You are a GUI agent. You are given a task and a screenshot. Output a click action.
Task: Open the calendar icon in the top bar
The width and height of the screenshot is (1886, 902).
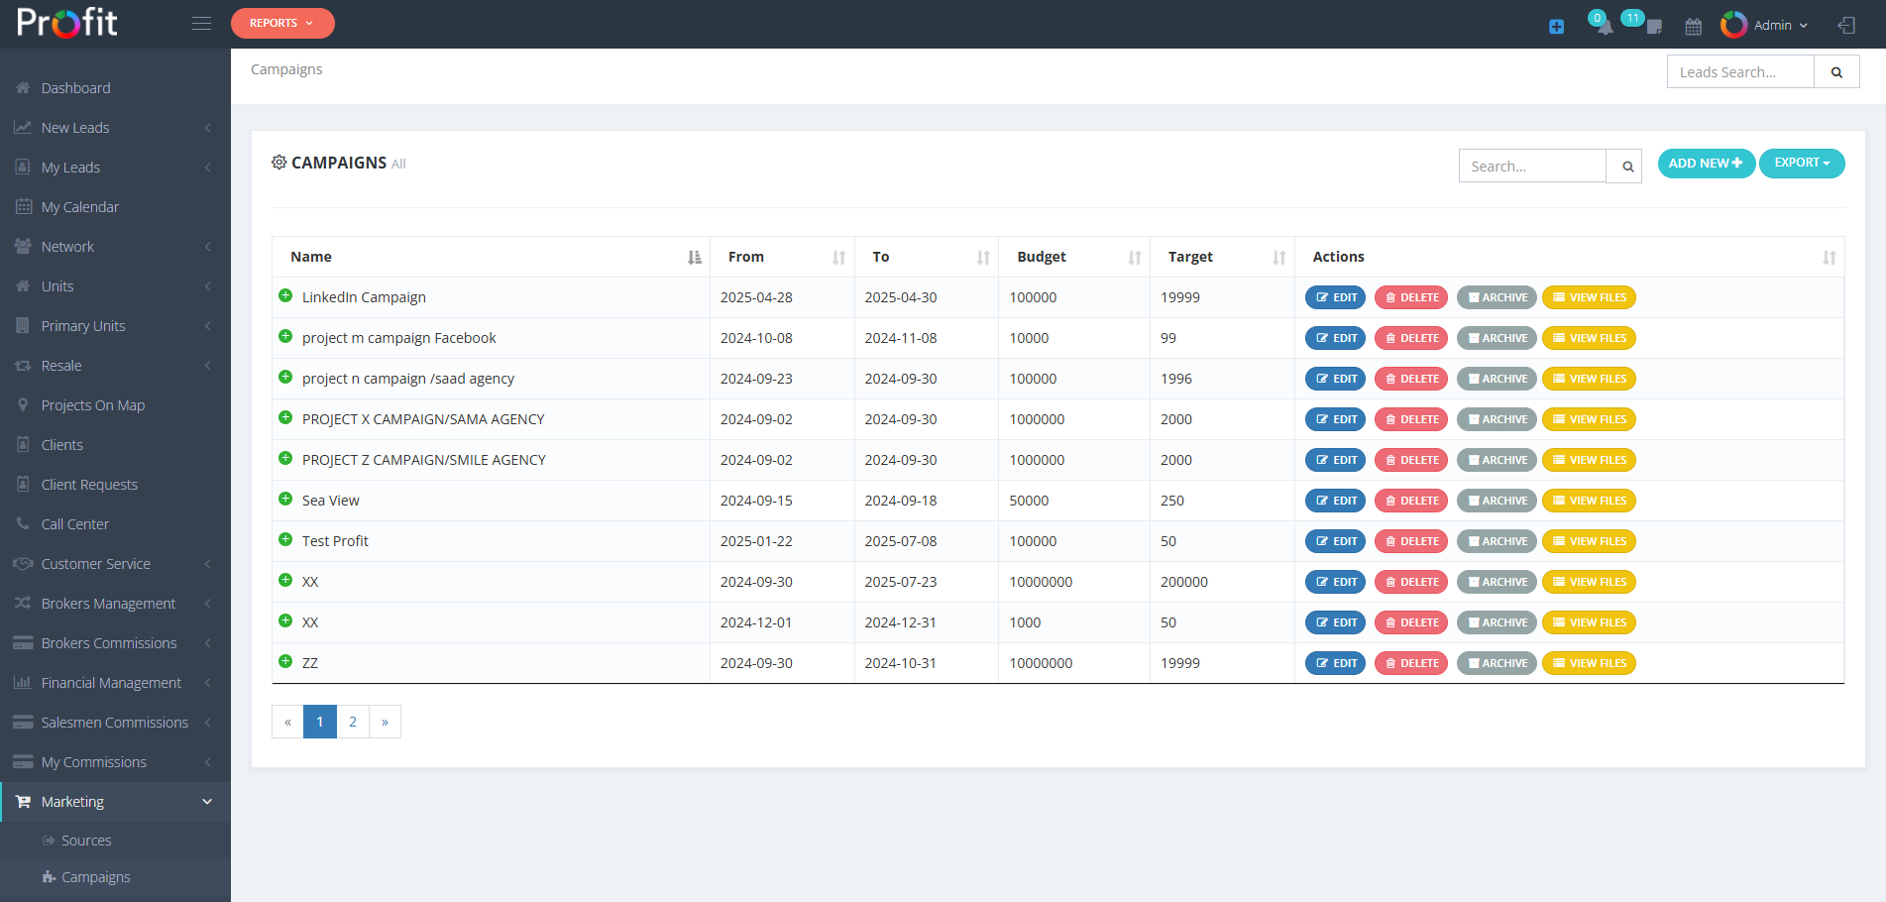pos(1693,26)
